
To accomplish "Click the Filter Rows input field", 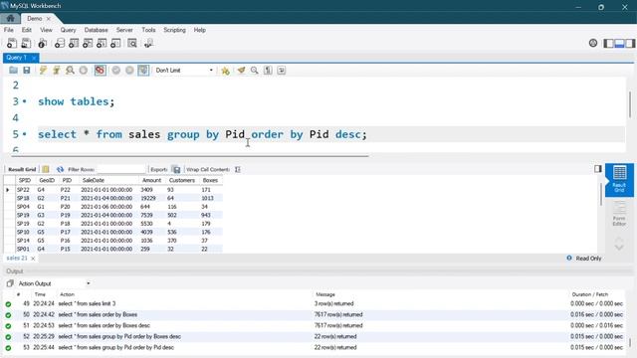I will point(120,169).
